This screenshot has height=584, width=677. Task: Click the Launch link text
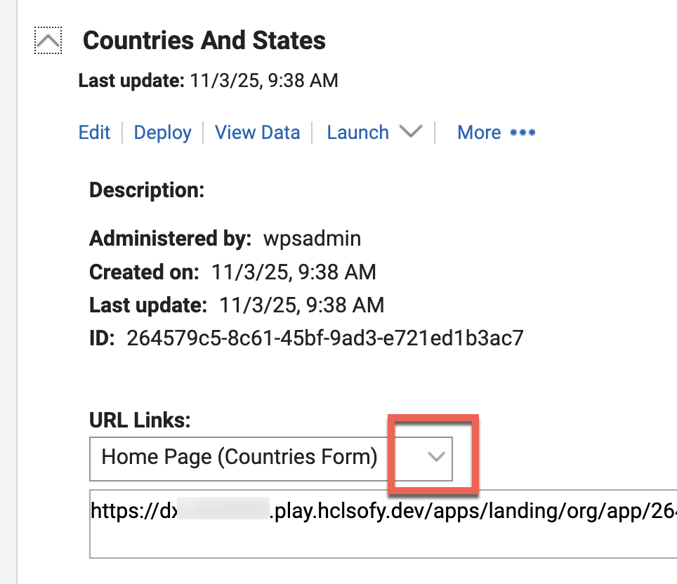pos(357,133)
